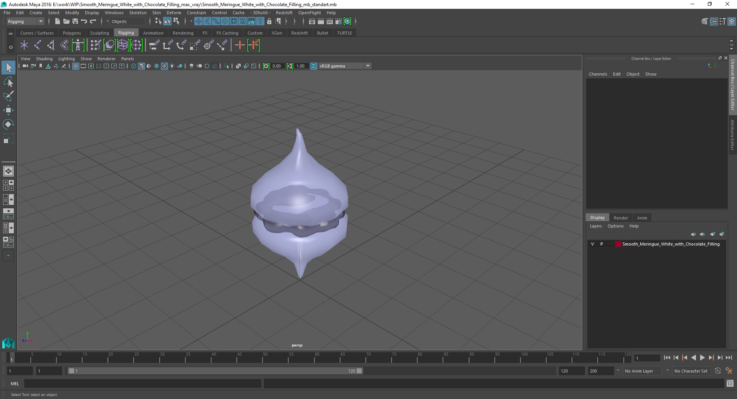737x399 pixels.
Task: Create a Cluster deformer from shelf
Action: coord(136,45)
